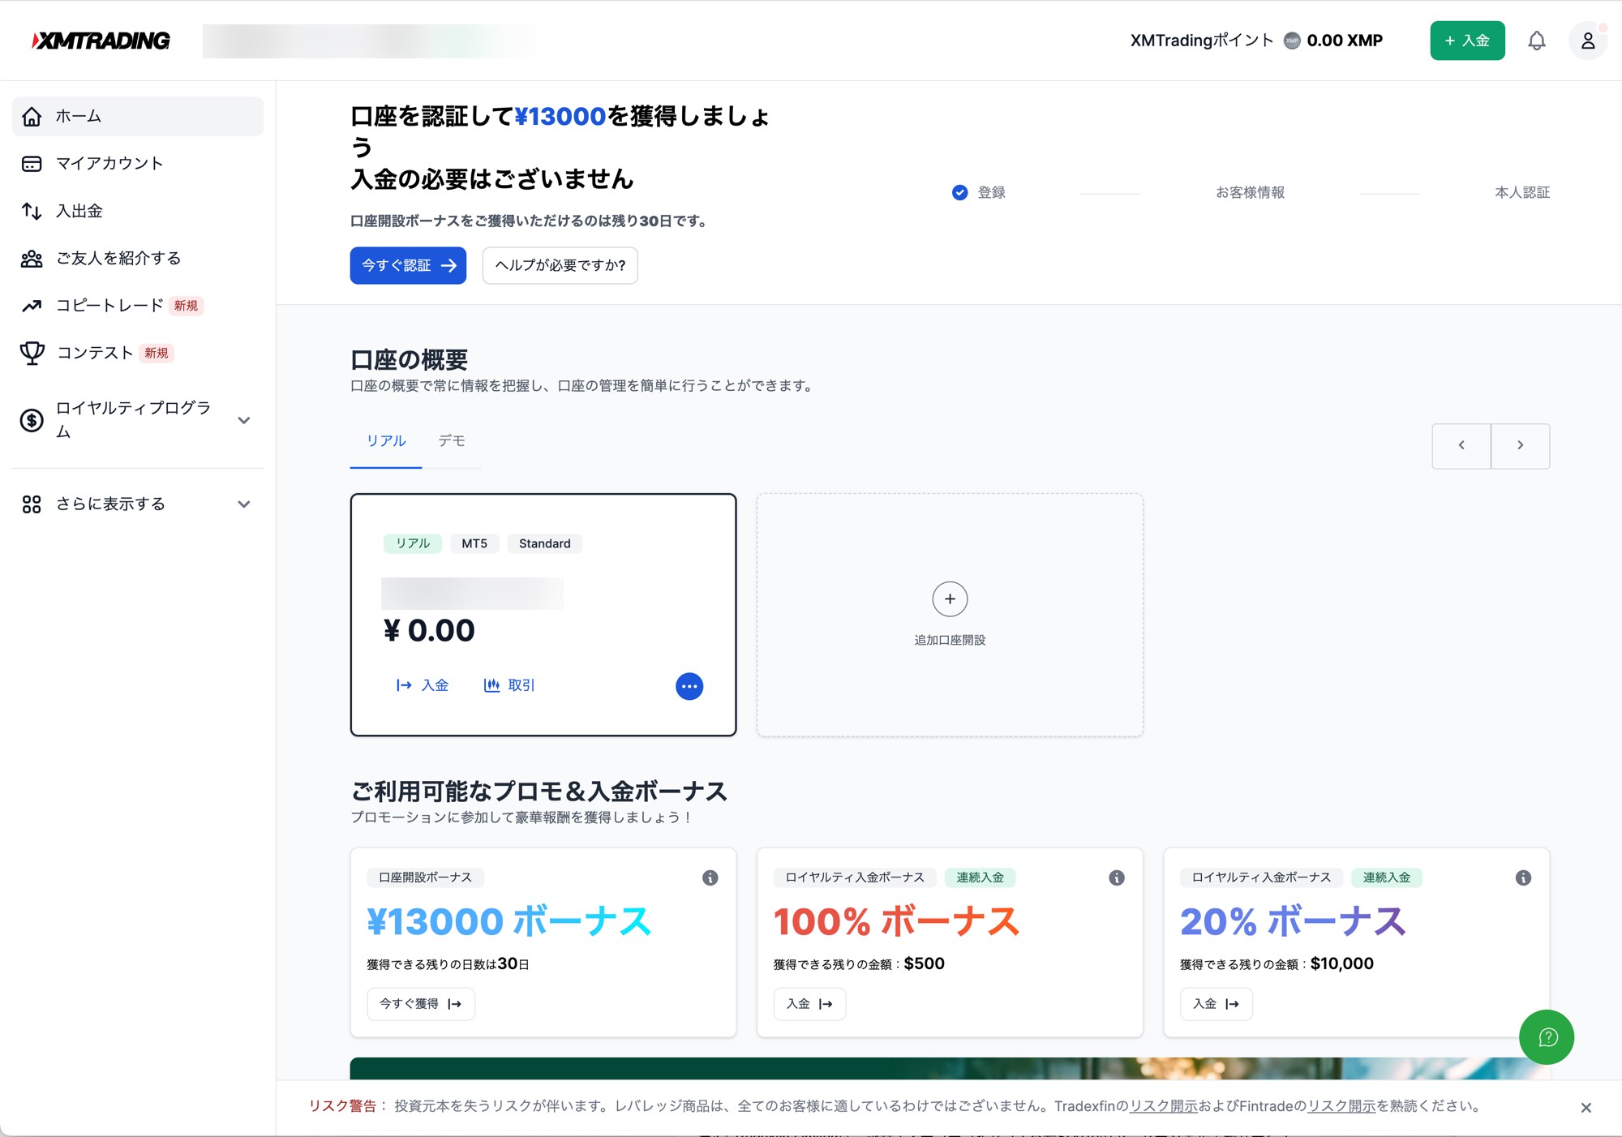Click the registration completed checkmark
This screenshot has width=1622, height=1137.
click(959, 193)
